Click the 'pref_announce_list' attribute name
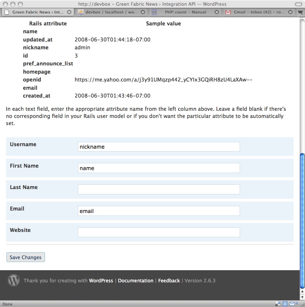 (x=48, y=64)
